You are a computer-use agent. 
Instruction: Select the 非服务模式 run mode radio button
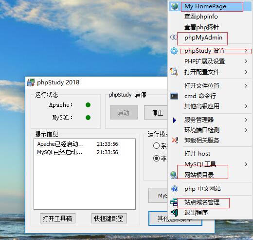pyautogui.click(x=156, y=158)
